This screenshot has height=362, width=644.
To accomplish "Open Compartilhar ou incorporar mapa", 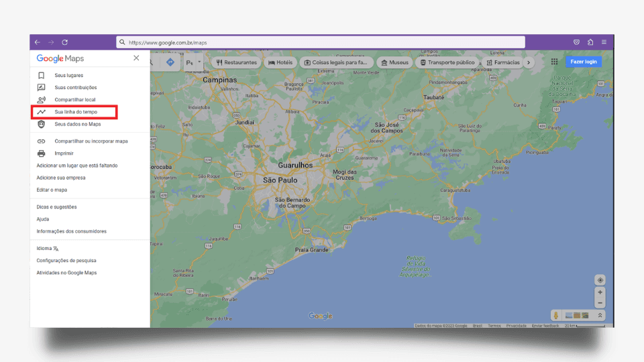I will pyautogui.click(x=91, y=141).
